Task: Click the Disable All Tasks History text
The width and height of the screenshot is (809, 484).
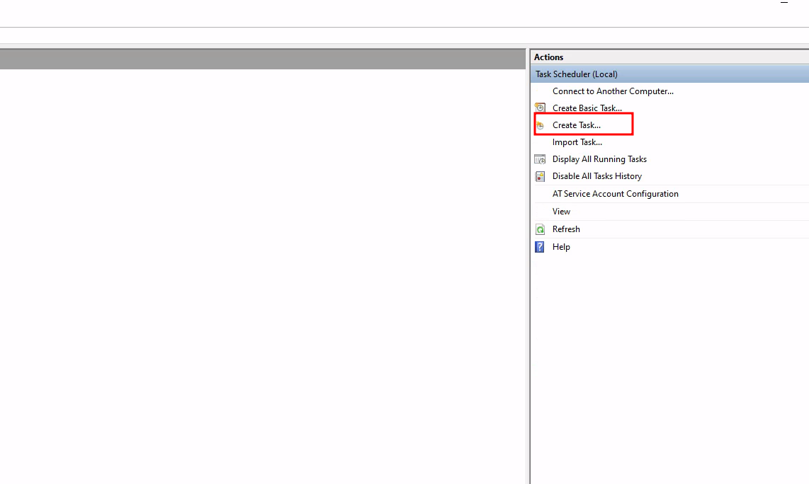Action: (x=596, y=176)
